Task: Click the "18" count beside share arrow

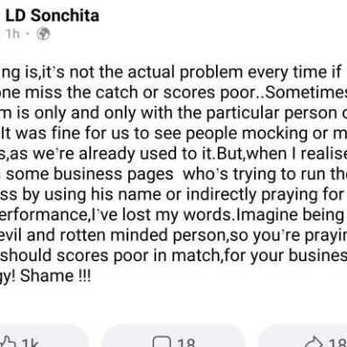Action: 337,342
